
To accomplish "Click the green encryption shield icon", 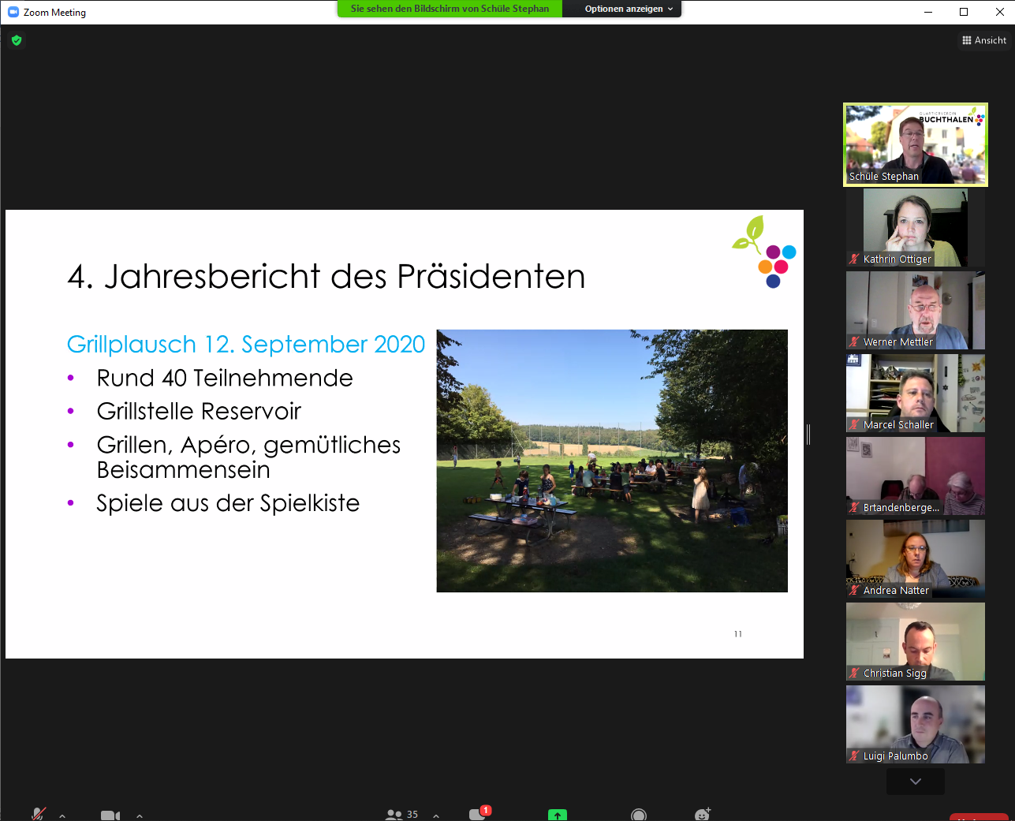I will pos(17,40).
